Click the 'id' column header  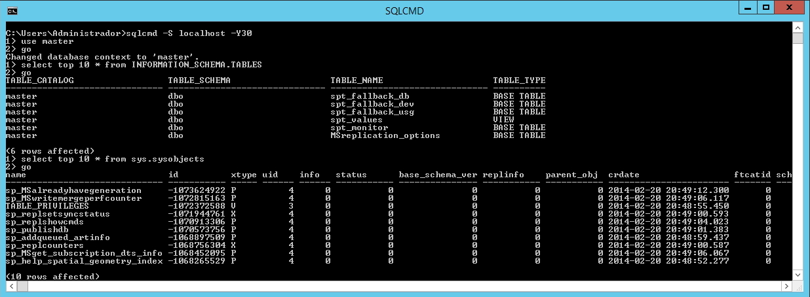174,175
